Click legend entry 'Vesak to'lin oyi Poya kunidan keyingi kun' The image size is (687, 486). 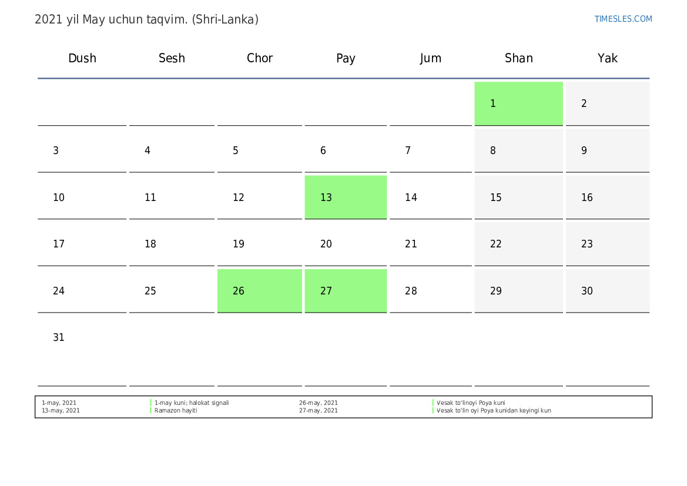tap(494, 411)
